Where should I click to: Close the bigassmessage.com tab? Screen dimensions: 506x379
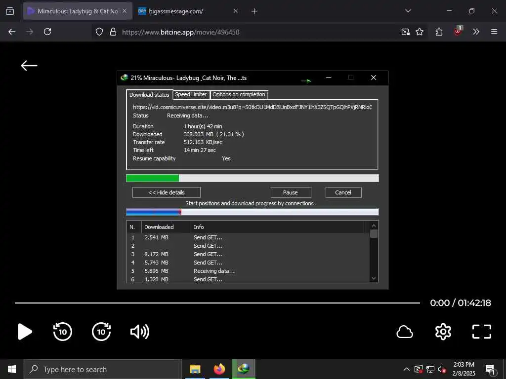coord(236,11)
